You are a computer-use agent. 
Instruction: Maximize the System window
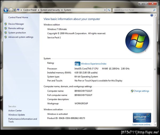(146, 3)
